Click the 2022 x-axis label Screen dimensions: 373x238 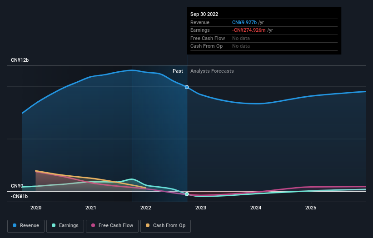146,208
